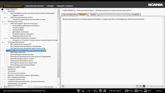Switch to the Калибровка tab

tap(136, 15)
